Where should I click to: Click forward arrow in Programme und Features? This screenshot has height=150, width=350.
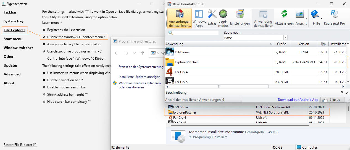tap(126, 53)
